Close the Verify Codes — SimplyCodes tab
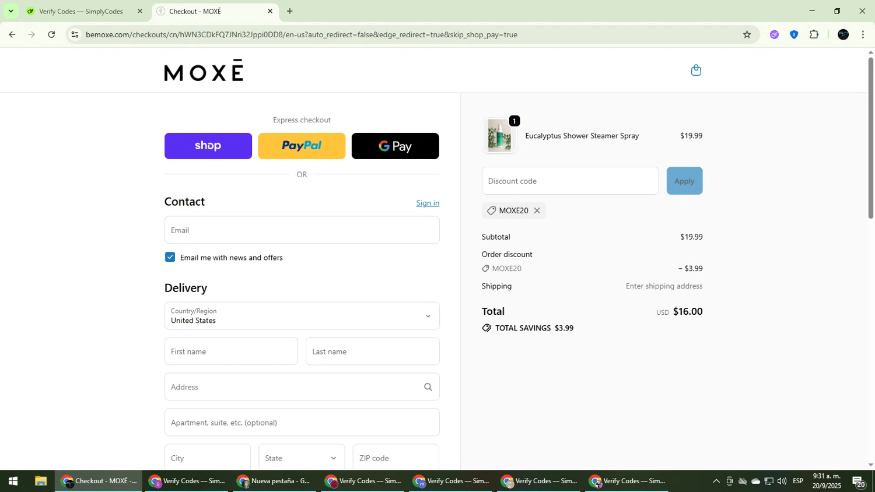The image size is (875, 492). [139, 11]
